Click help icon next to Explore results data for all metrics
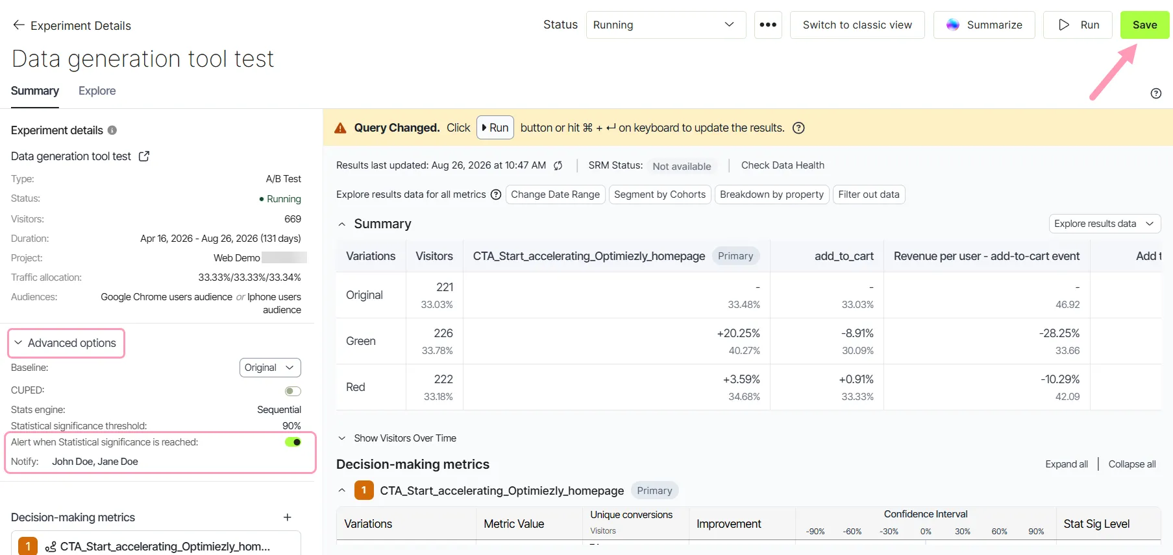The image size is (1173, 555). [x=496, y=195]
